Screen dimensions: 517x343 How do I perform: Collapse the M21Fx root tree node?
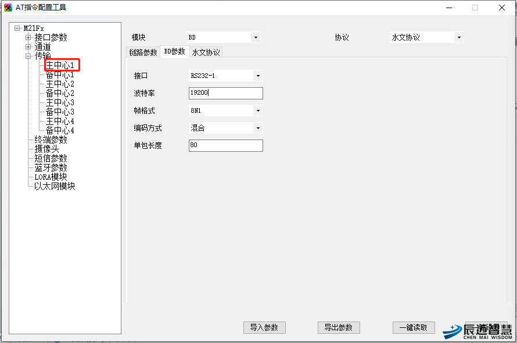(17, 28)
